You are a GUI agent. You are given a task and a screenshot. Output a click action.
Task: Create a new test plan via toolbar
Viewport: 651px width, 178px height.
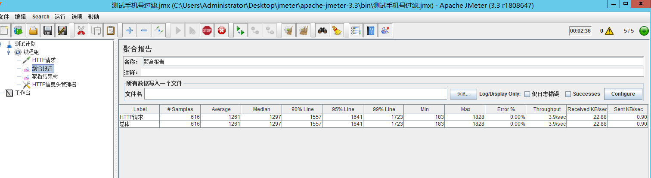[x=3, y=30]
